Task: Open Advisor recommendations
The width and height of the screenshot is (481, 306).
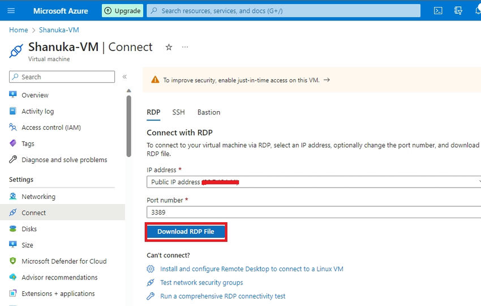Action: [59, 278]
